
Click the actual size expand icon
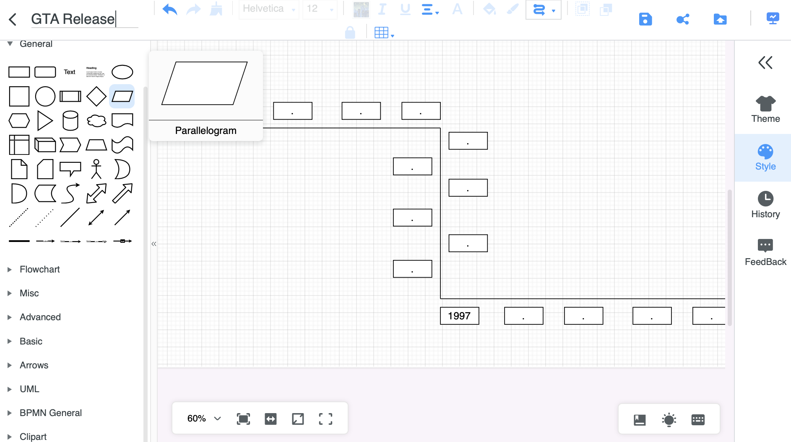(x=298, y=419)
